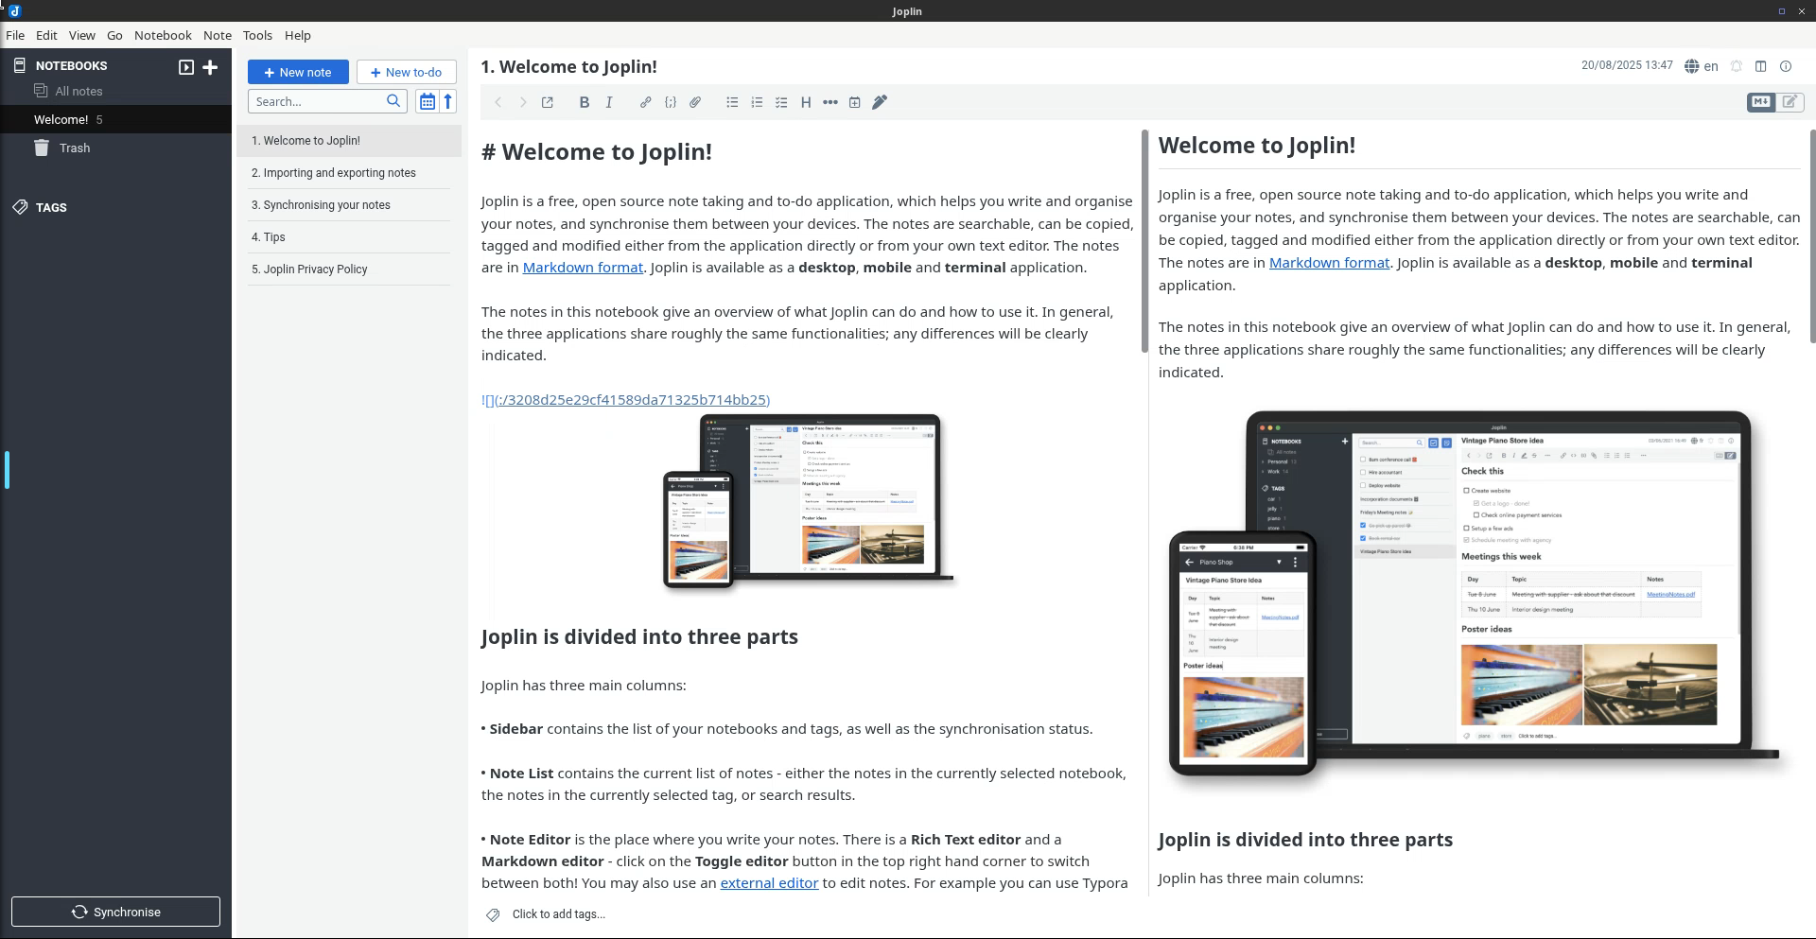Click the tag icon below the editor
Viewport: 1816px width, 939px height.
click(x=493, y=914)
